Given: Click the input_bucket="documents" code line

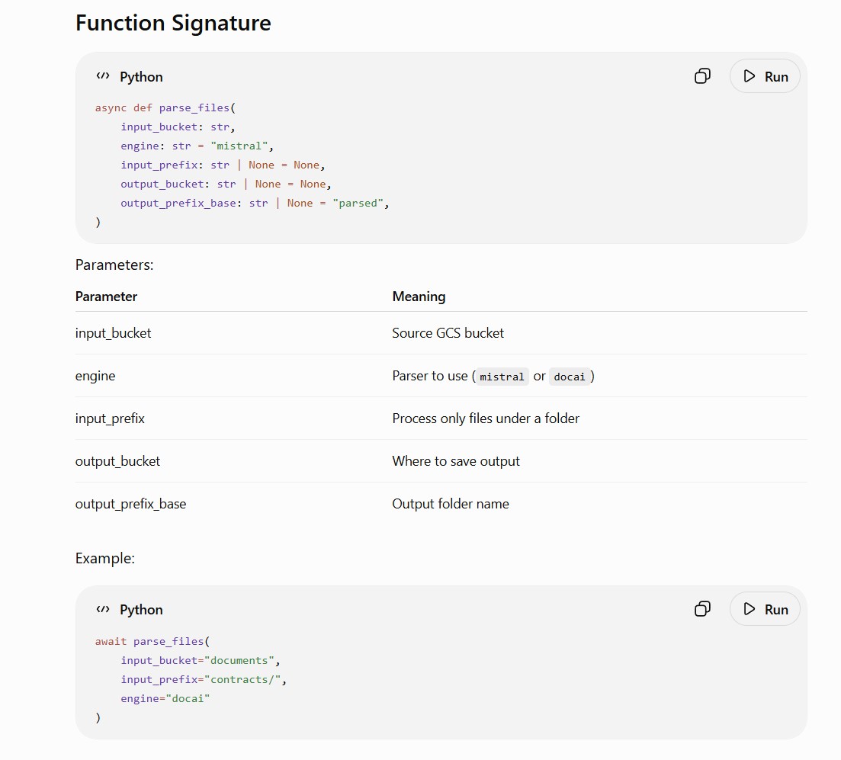Looking at the screenshot, I should [200, 660].
